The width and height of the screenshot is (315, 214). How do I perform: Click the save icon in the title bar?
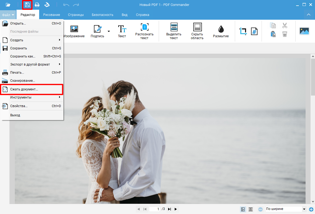[x=27, y=5]
